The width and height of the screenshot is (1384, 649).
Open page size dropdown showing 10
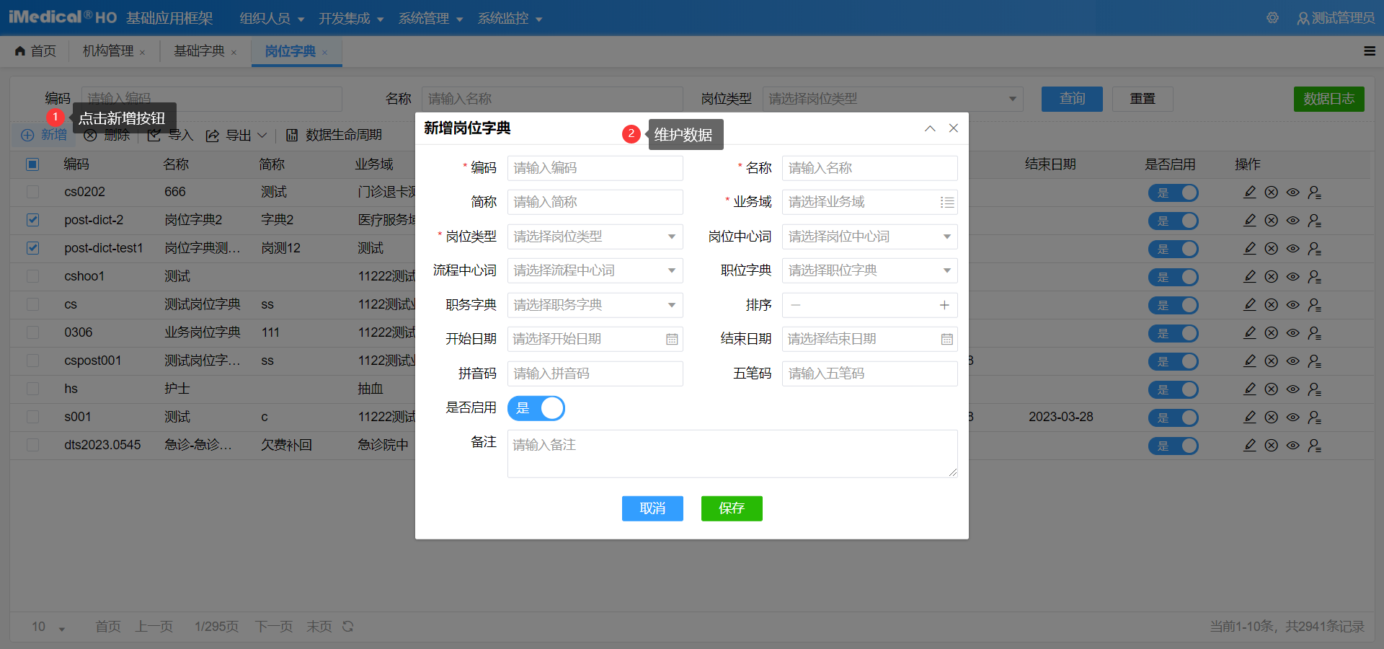[48, 627]
